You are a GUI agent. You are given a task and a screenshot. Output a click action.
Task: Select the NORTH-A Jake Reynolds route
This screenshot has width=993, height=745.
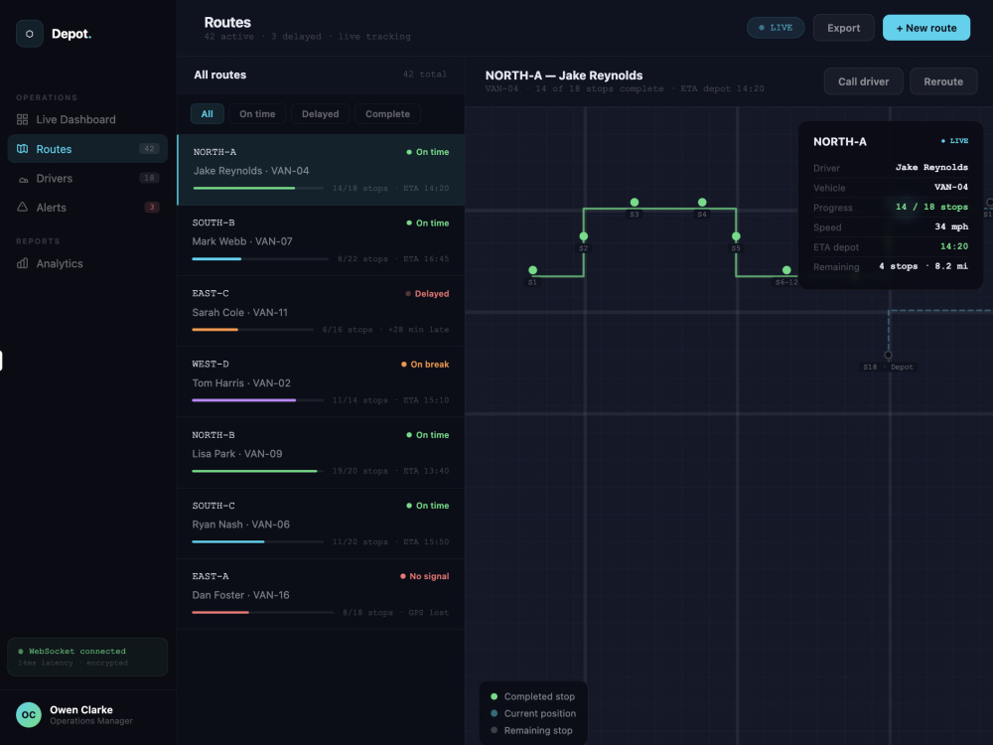click(321, 170)
